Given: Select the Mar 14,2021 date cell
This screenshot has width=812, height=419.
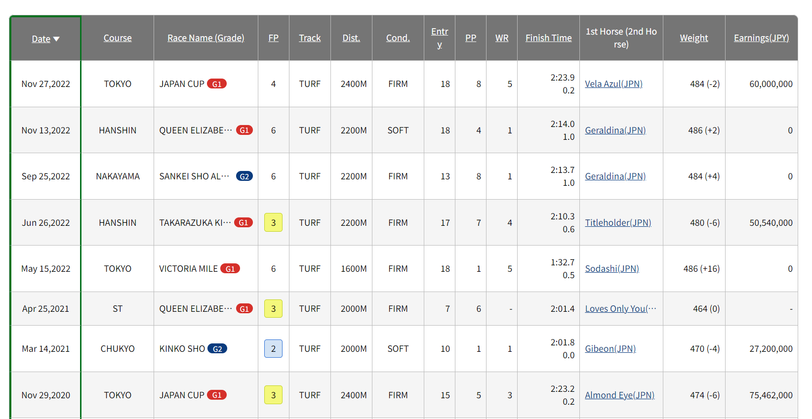Looking at the screenshot, I should coord(46,349).
